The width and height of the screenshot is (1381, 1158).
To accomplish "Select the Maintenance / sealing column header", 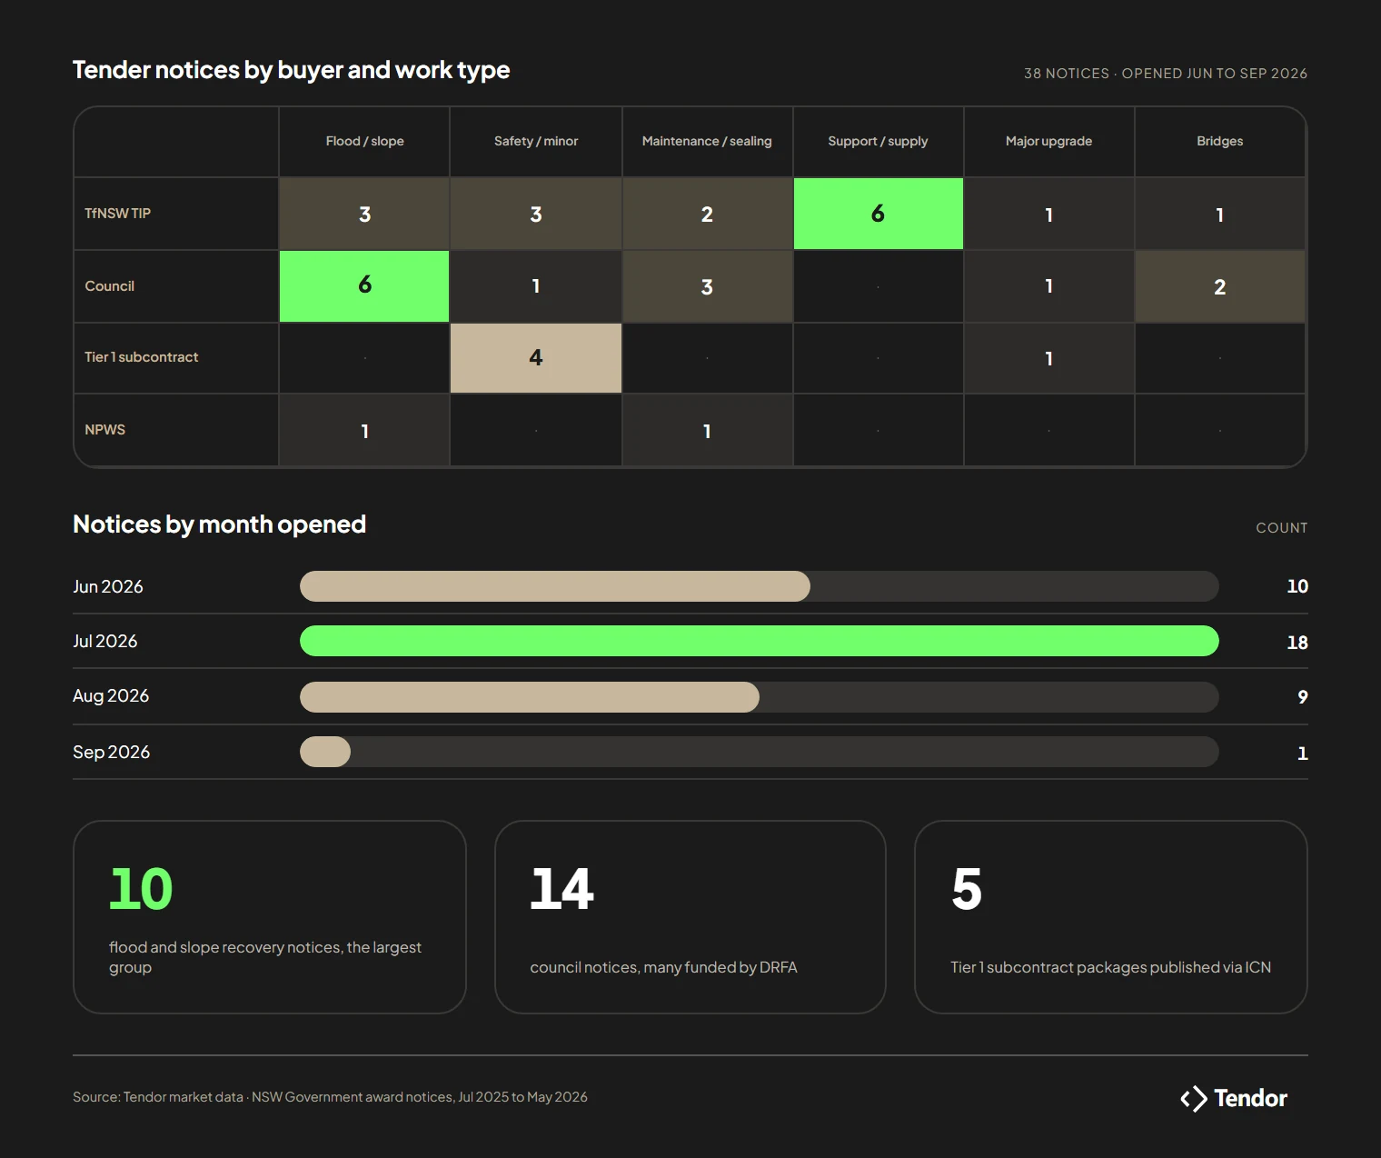I will 707,142.
